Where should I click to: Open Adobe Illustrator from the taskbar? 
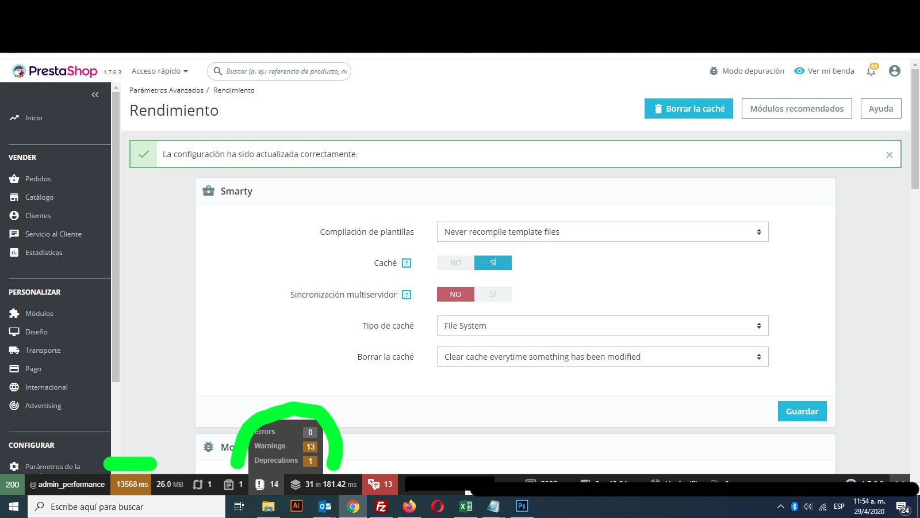297,506
